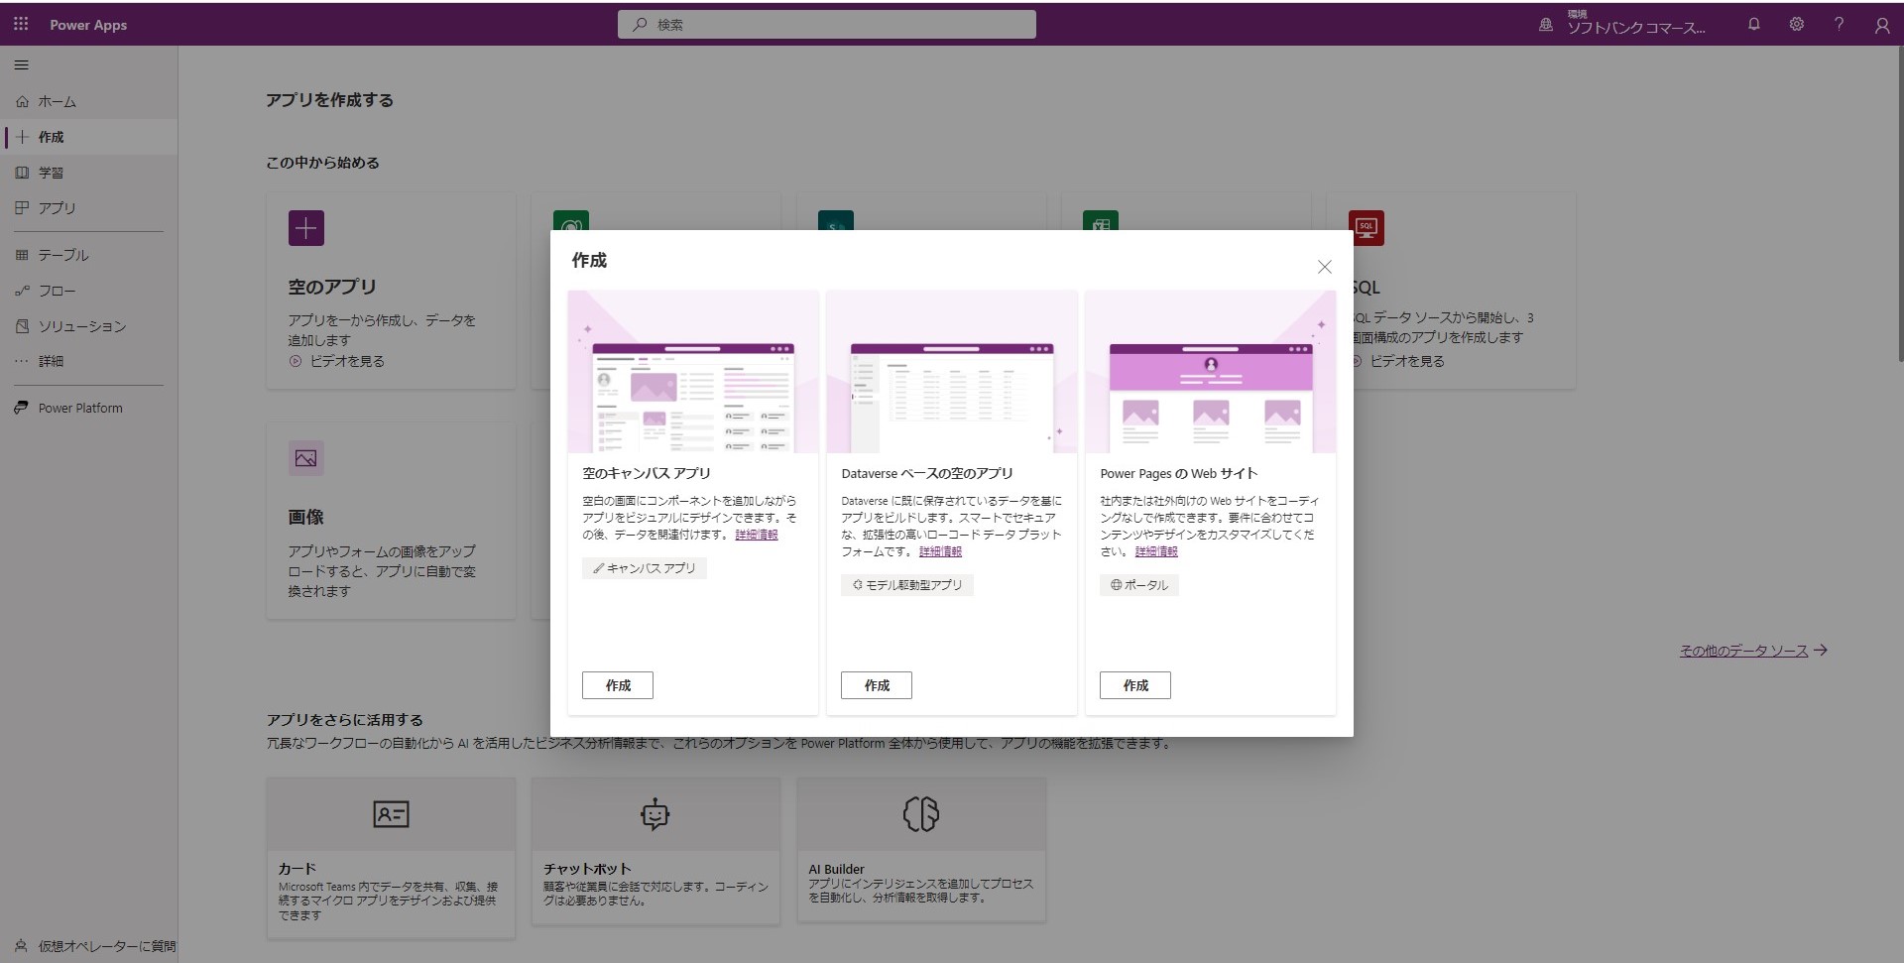Focus the 検索 search box

(826, 24)
